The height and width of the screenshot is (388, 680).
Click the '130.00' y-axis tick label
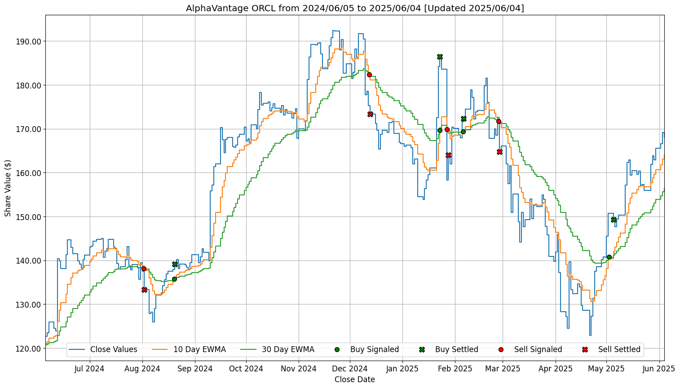click(x=28, y=304)
